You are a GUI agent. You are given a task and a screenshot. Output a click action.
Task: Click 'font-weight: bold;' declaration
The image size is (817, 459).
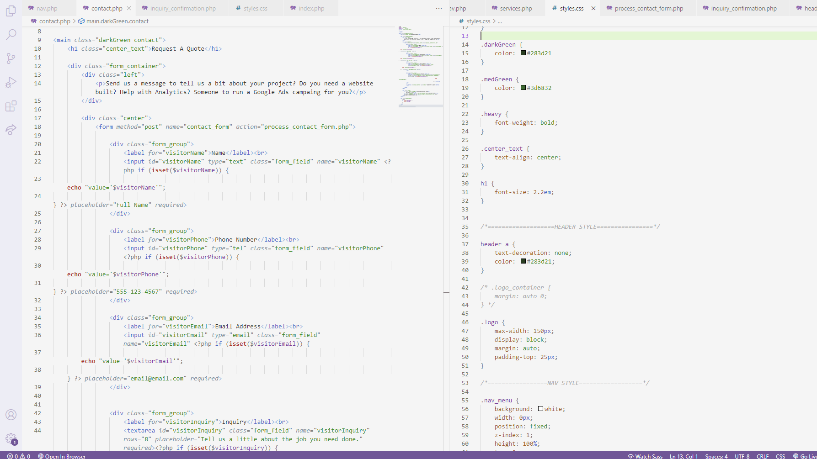tap(526, 122)
